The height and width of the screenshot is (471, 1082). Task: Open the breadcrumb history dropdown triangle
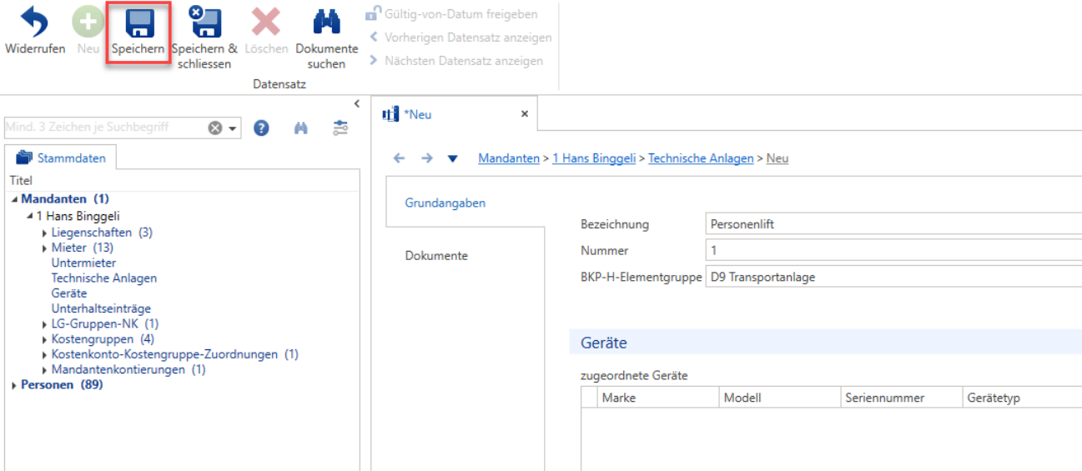coord(453,158)
